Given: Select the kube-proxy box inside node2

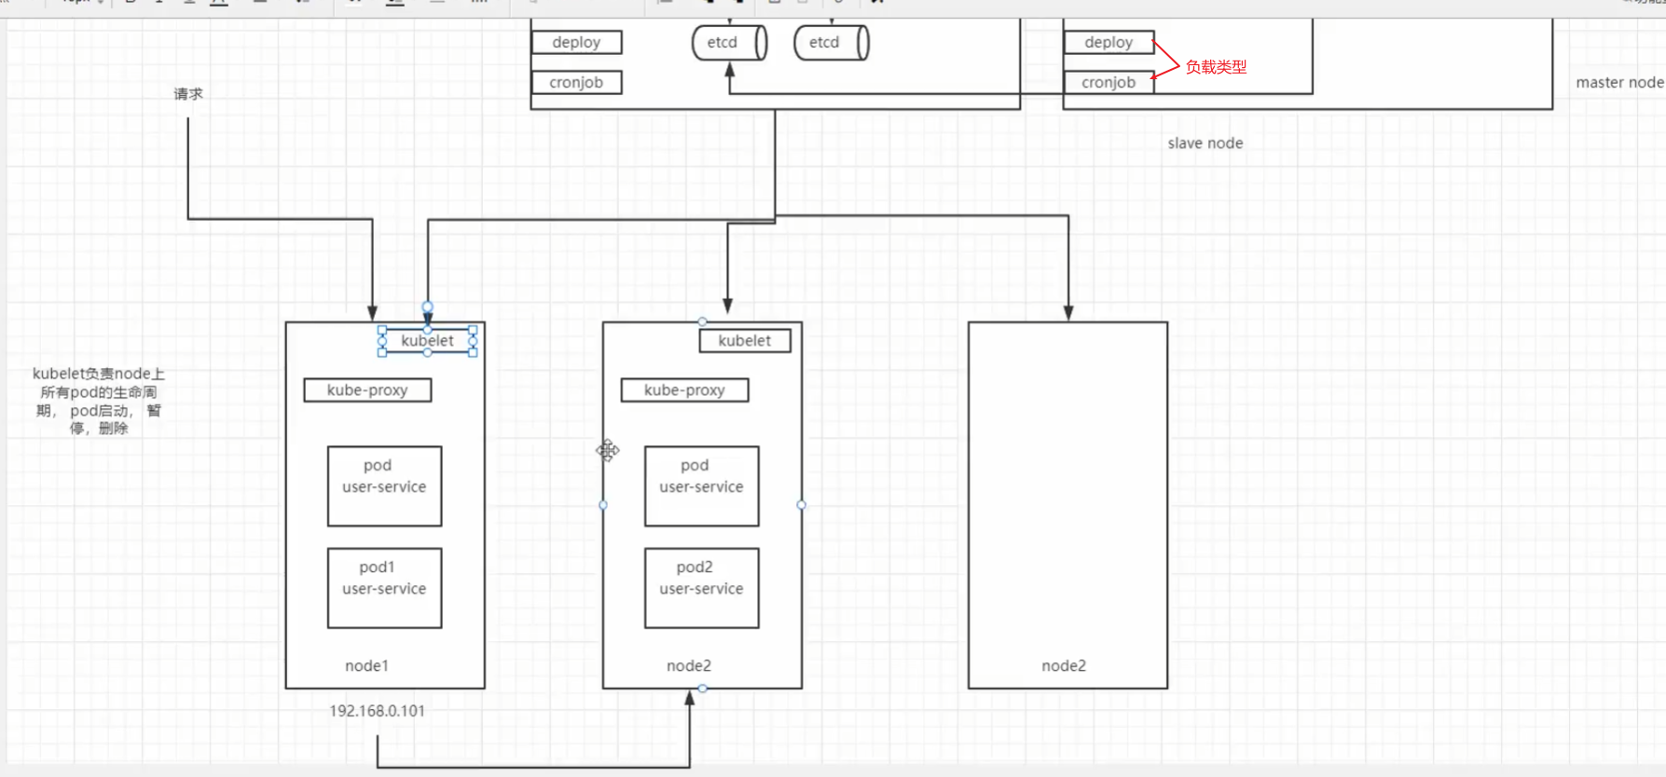Looking at the screenshot, I should pos(684,390).
